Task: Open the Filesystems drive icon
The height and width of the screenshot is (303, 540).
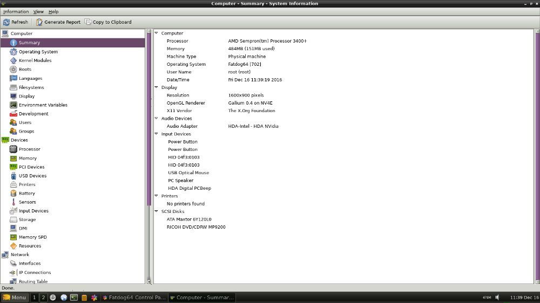Action: (x=13, y=87)
